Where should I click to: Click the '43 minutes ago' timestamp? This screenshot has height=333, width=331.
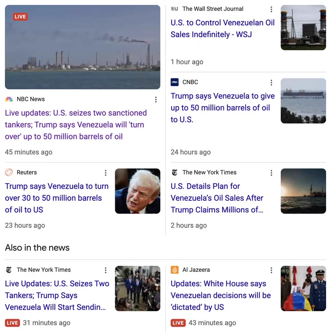[212, 323]
